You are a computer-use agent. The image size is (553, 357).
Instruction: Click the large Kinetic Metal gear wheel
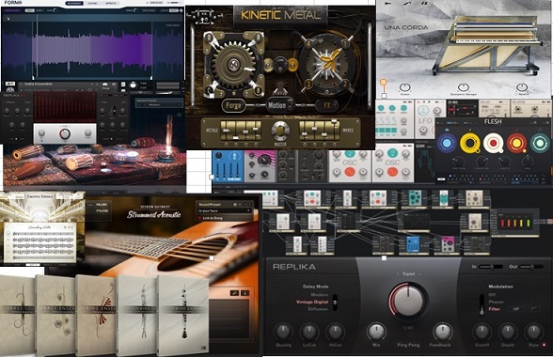pos(233,65)
